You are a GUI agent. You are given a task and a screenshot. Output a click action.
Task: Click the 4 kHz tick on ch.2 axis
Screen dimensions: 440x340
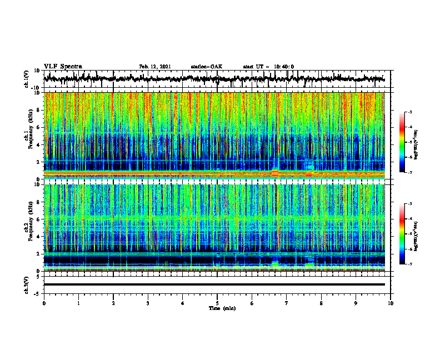(38, 237)
